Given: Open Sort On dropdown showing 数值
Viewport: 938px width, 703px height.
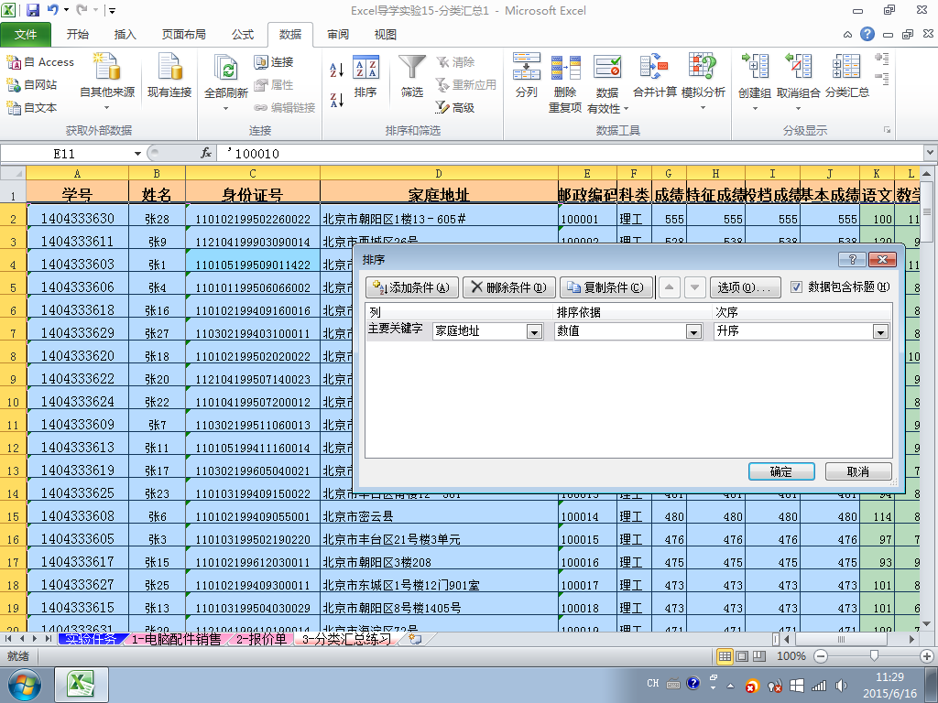Looking at the screenshot, I should [694, 331].
